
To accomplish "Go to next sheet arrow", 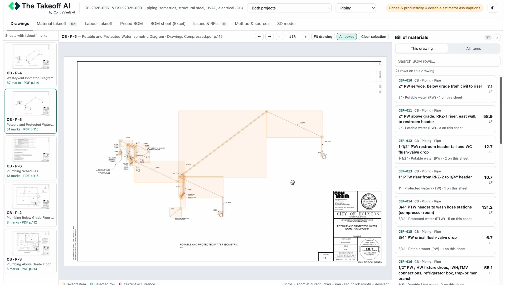I will tap(269, 37).
